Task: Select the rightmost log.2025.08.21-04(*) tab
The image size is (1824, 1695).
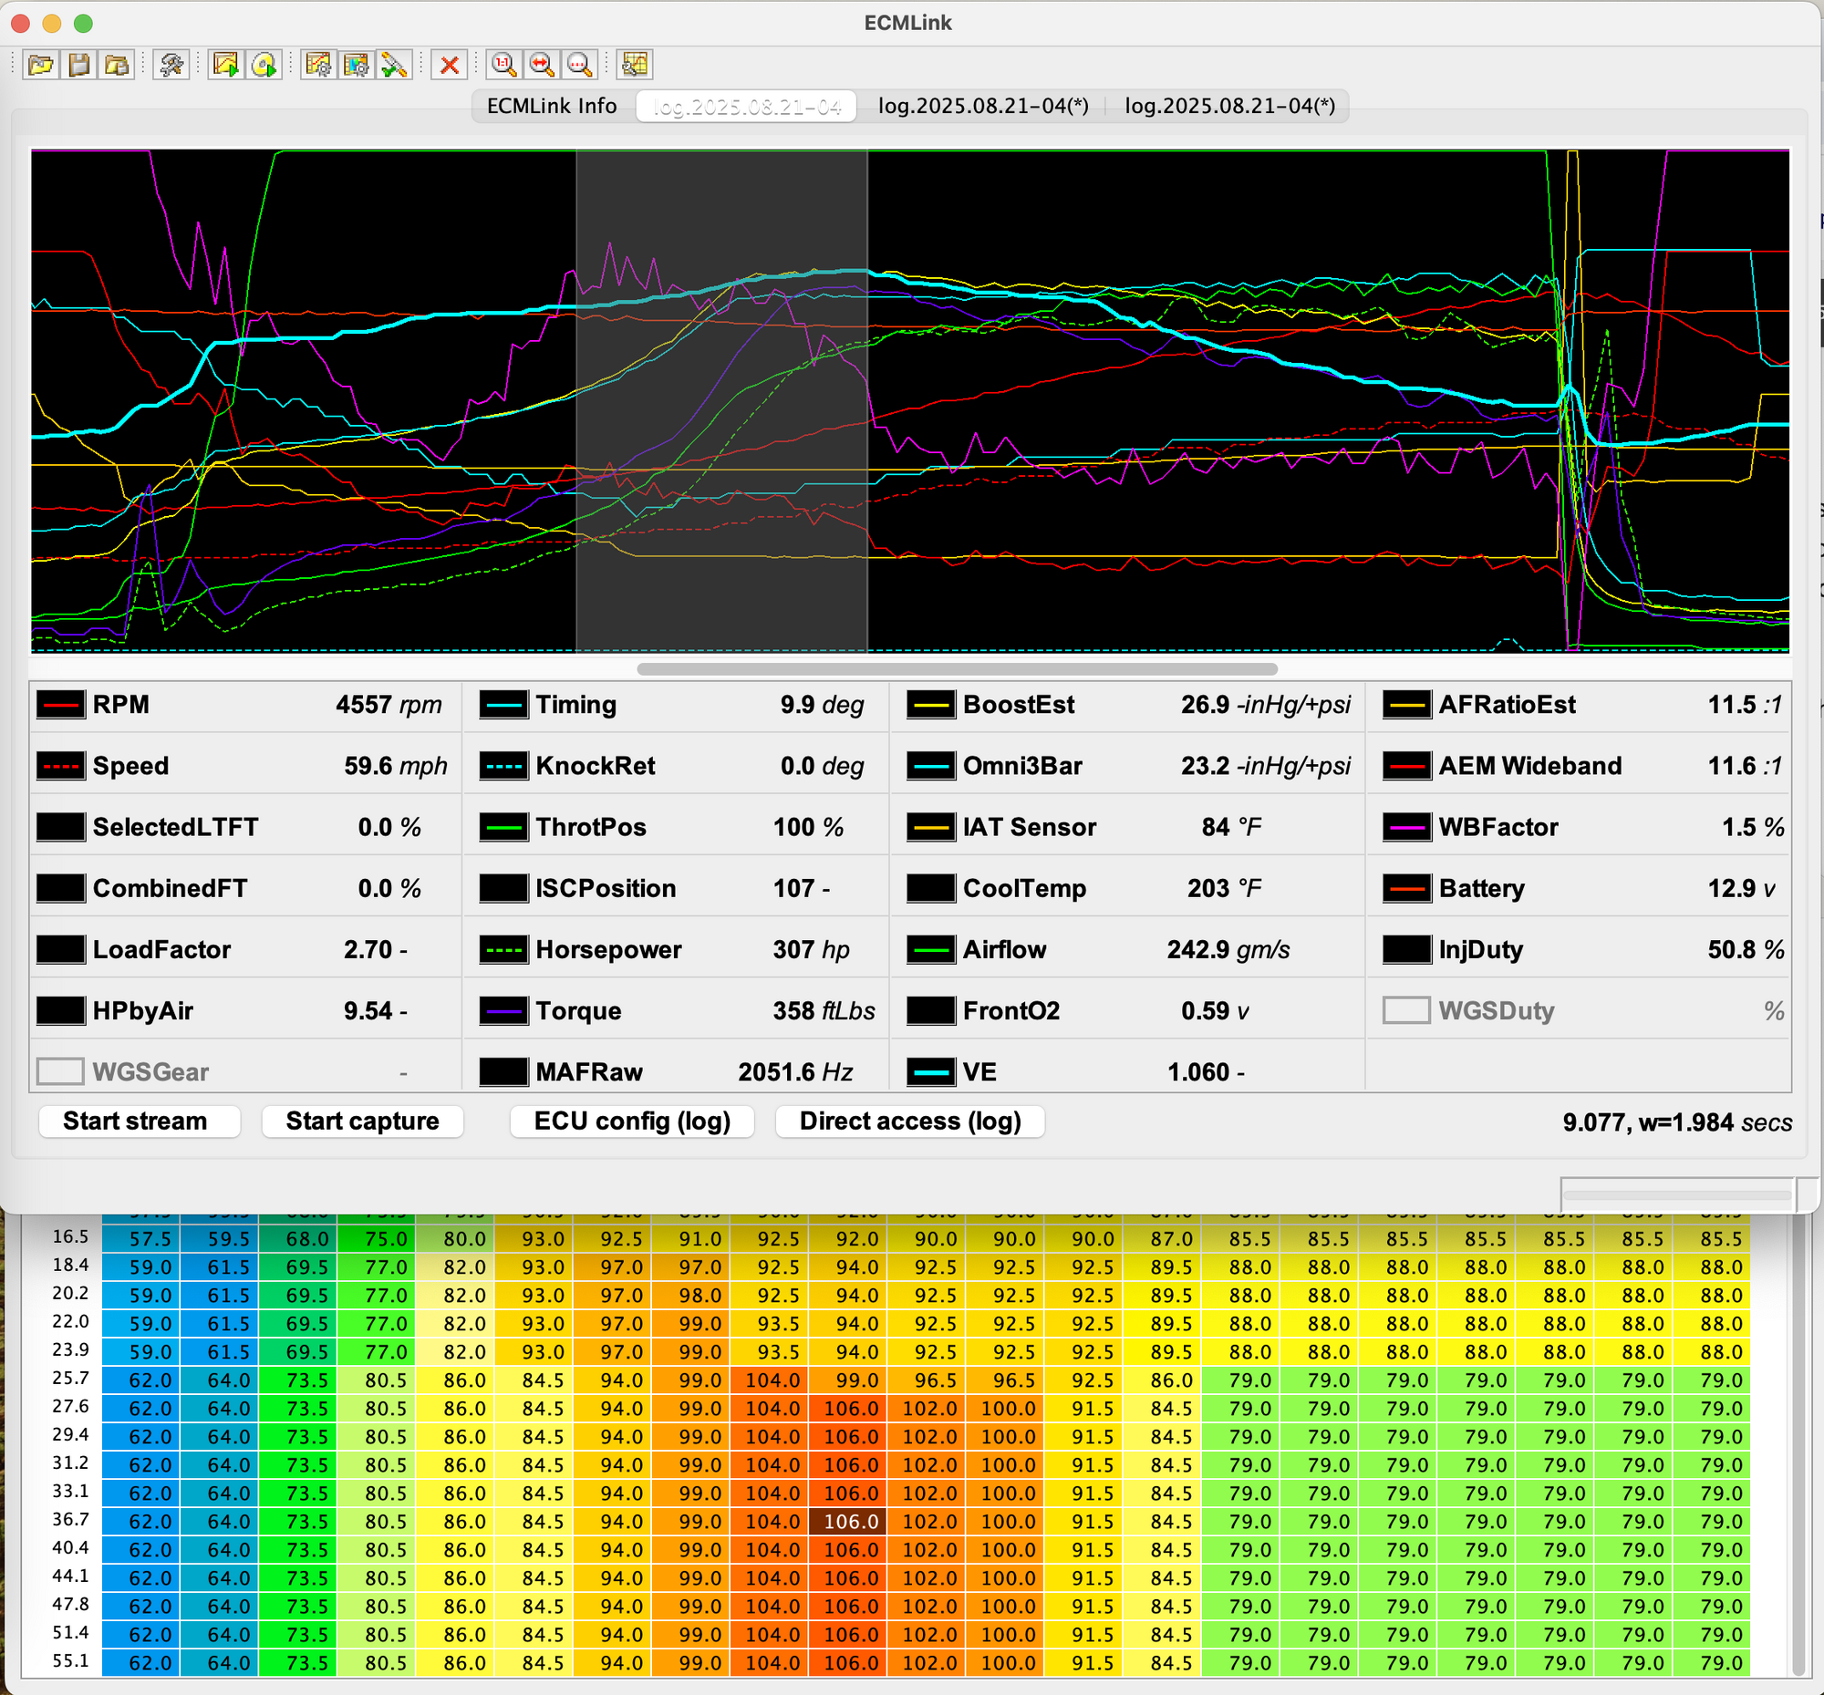Action: [1229, 106]
